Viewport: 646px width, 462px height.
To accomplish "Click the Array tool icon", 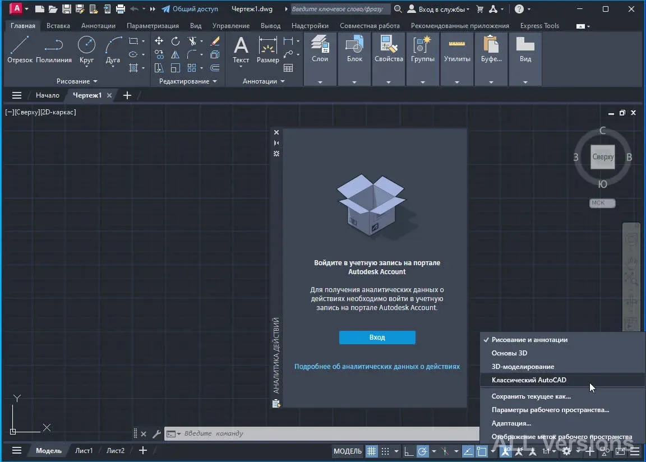I will (x=192, y=68).
